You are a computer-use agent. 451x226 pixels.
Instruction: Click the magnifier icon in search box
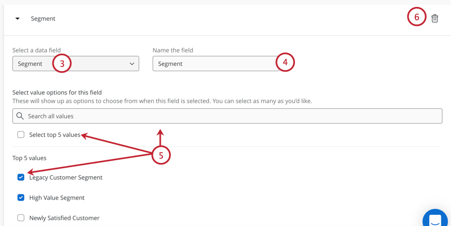pyautogui.click(x=20, y=116)
